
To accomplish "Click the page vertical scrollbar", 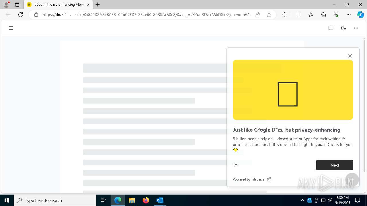I will [365, 106].
